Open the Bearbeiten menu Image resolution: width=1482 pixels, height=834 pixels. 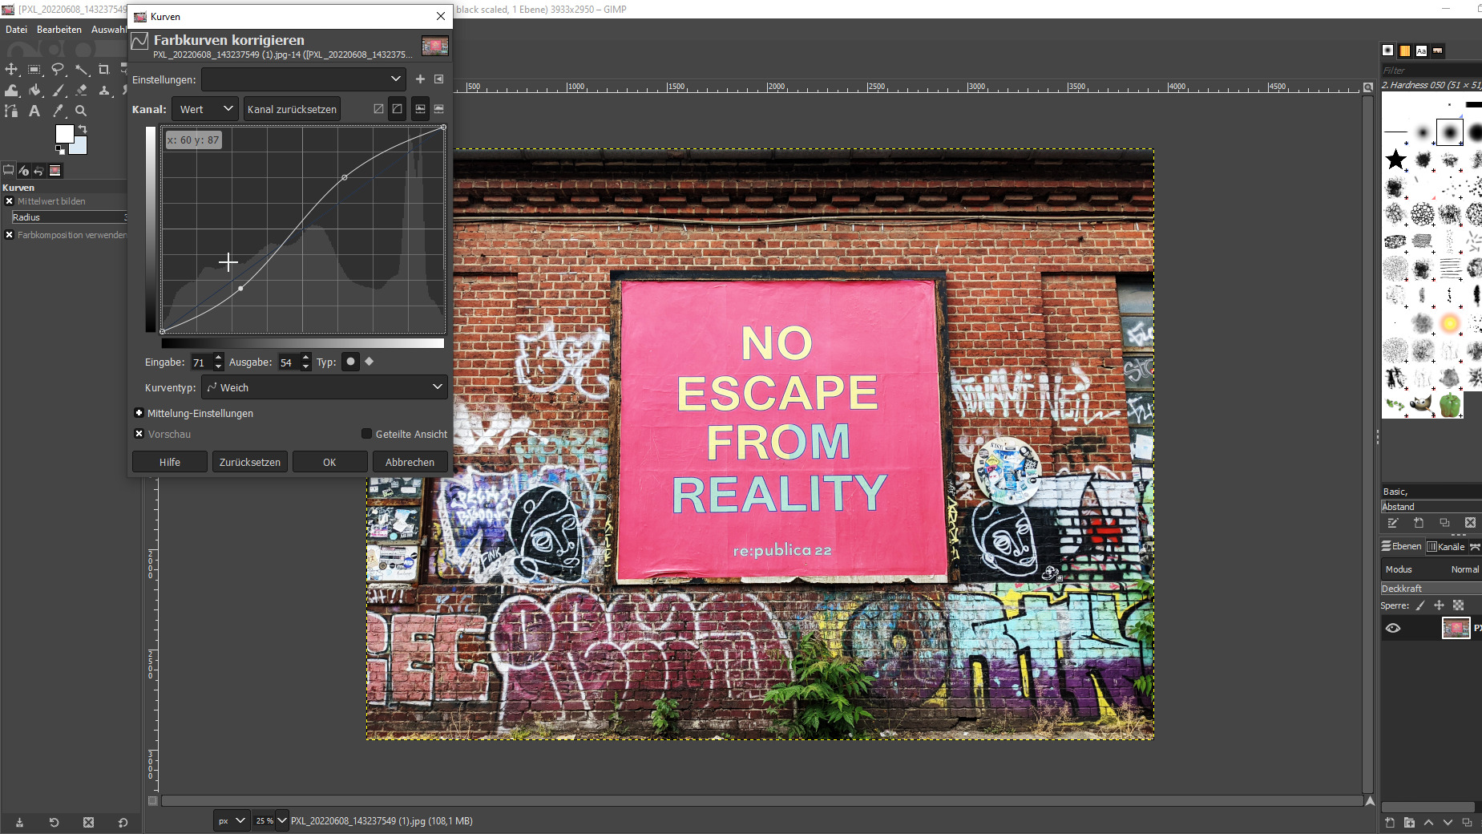[x=59, y=29]
